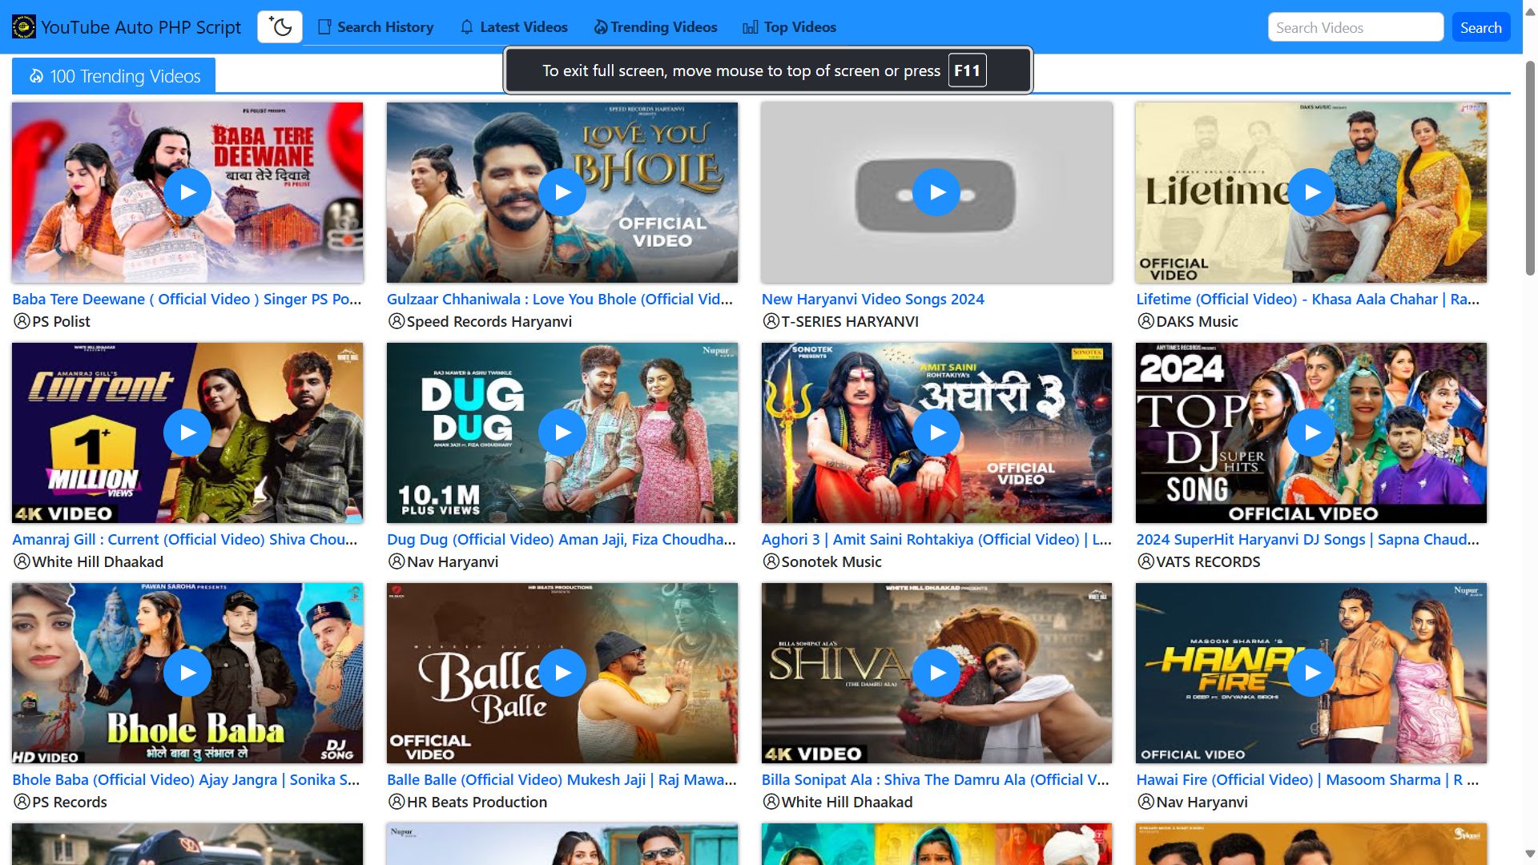Screen dimensions: 1538x865
Task: Click the Search Videos input field
Action: point(1355,27)
